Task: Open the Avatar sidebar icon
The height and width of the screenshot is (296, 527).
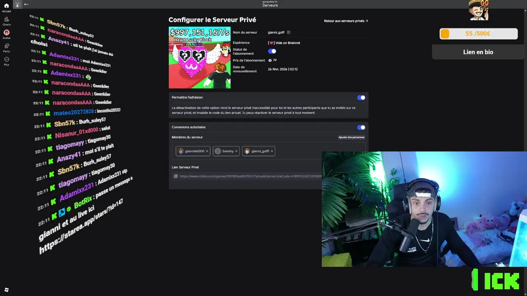Action: pos(6,32)
